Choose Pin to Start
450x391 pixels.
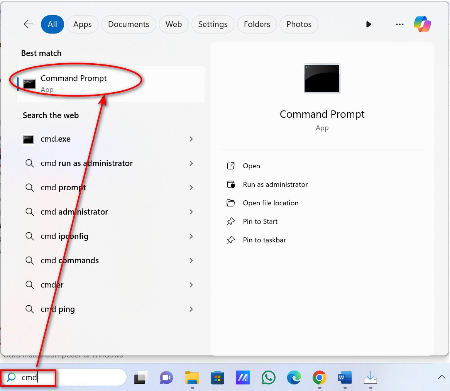pos(260,221)
